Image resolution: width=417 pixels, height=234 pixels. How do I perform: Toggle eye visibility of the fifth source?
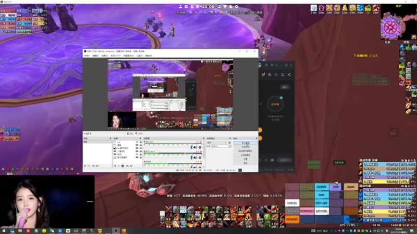137,154
